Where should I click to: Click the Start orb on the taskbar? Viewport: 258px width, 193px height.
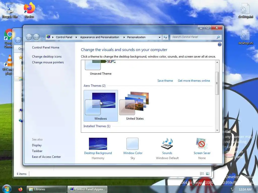(7, 189)
